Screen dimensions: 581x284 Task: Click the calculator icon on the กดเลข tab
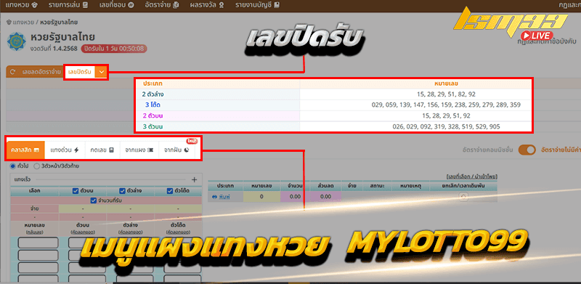112,150
